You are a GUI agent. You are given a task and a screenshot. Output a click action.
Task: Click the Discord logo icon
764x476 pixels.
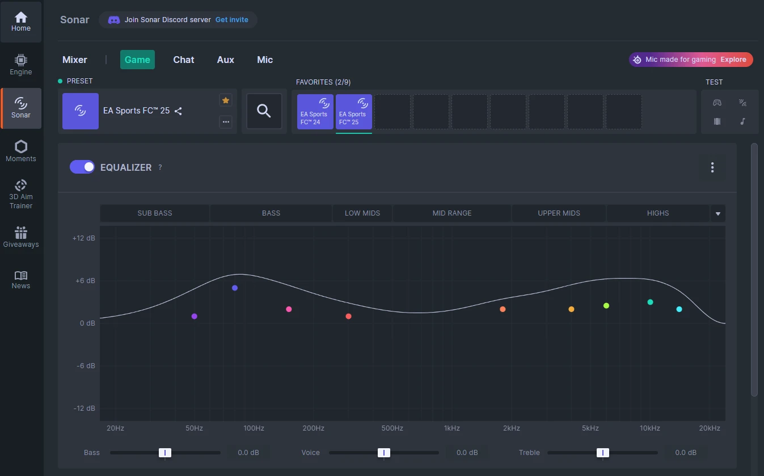114,20
